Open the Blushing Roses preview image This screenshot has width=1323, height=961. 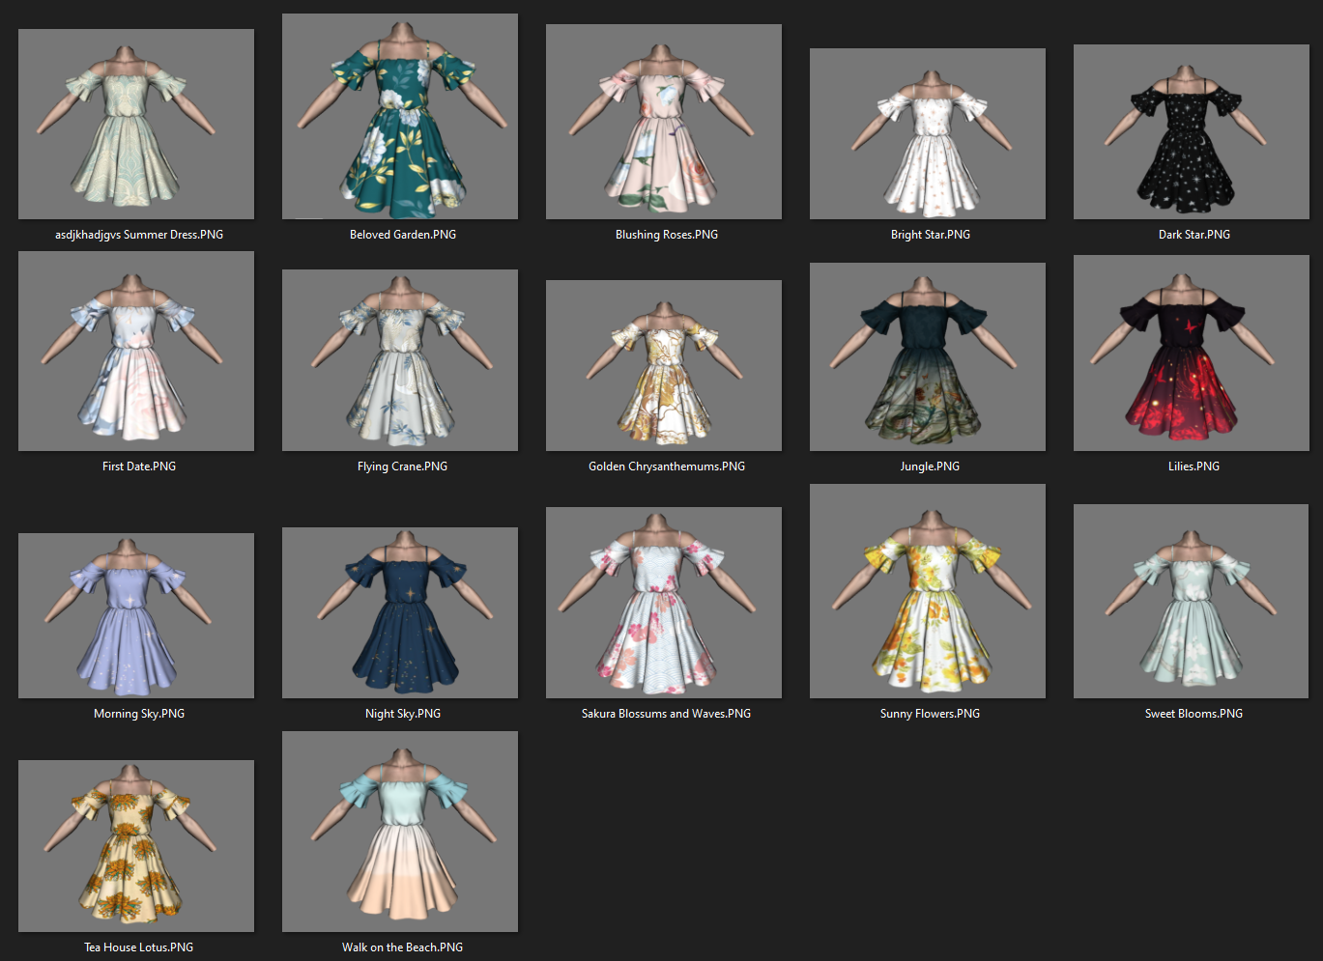click(x=664, y=121)
